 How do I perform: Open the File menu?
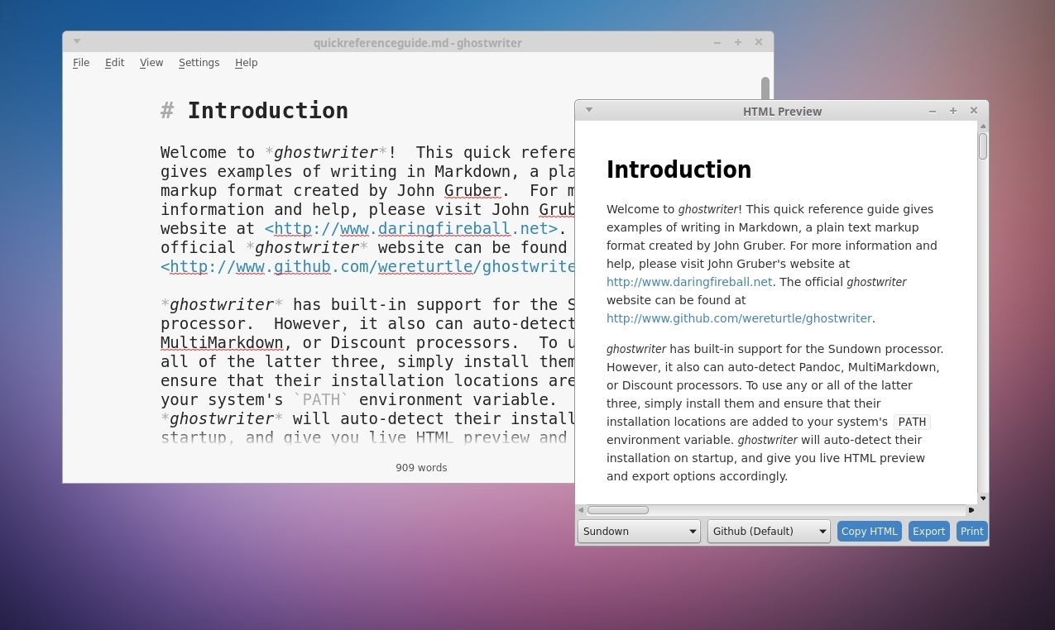coord(81,63)
